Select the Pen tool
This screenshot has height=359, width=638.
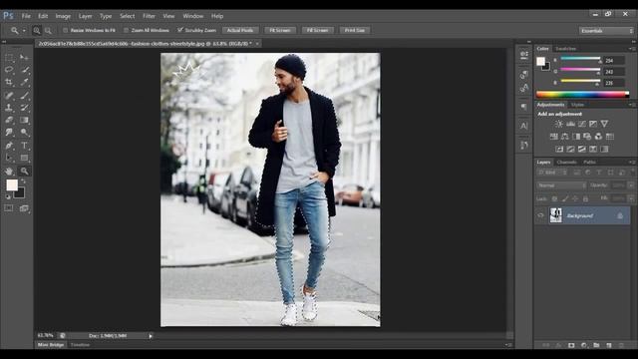pyautogui.click(x=9, y=146)
